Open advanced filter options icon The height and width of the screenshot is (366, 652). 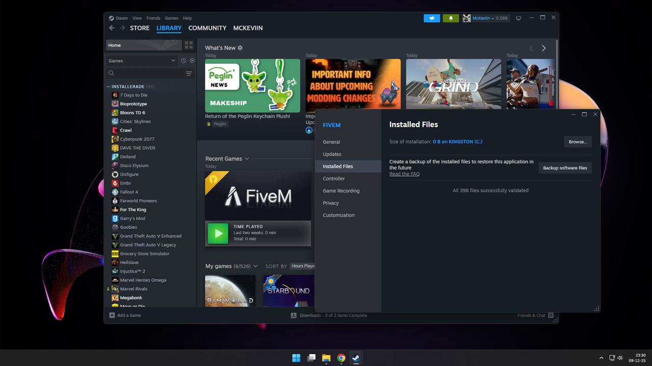pos(188,74)
